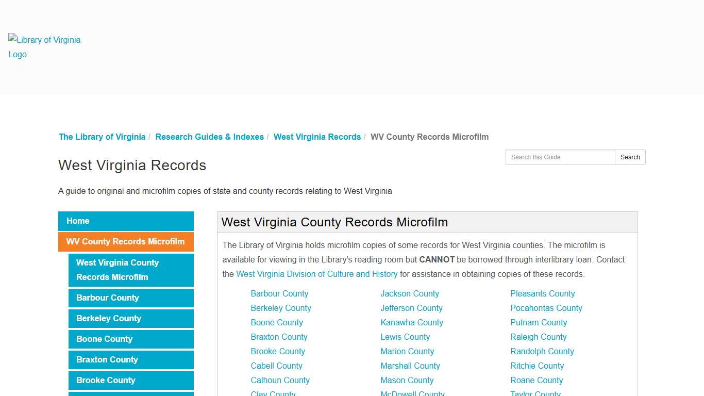Image resolution: width=704 pixels, height=396 pixels.
Task: Open Berkeley County from sidebar navigation
Action: pyautogui.click(x=109, y=319)
